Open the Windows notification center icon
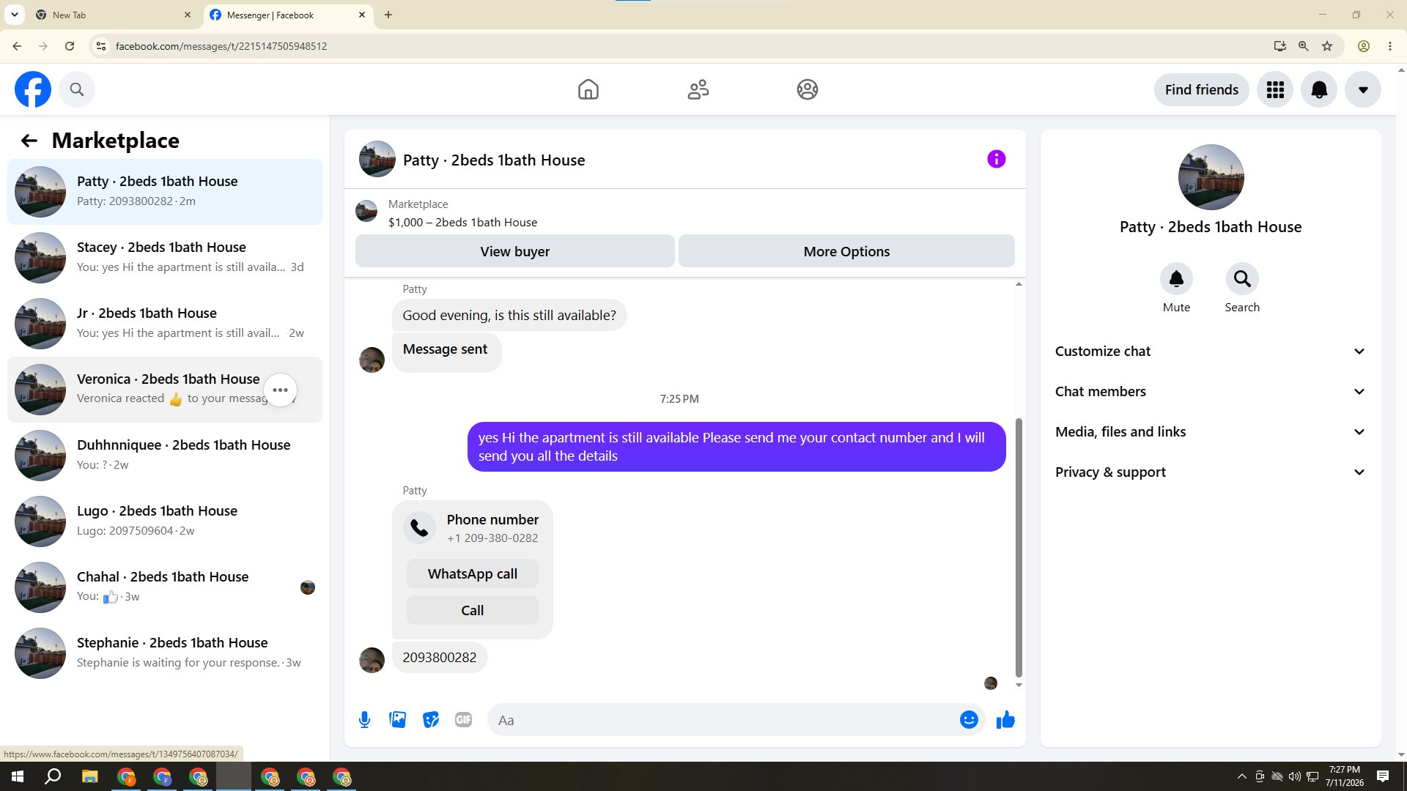Image resolution: width=1407 pixels, height=791 pixels. [x=1383, y=776]
